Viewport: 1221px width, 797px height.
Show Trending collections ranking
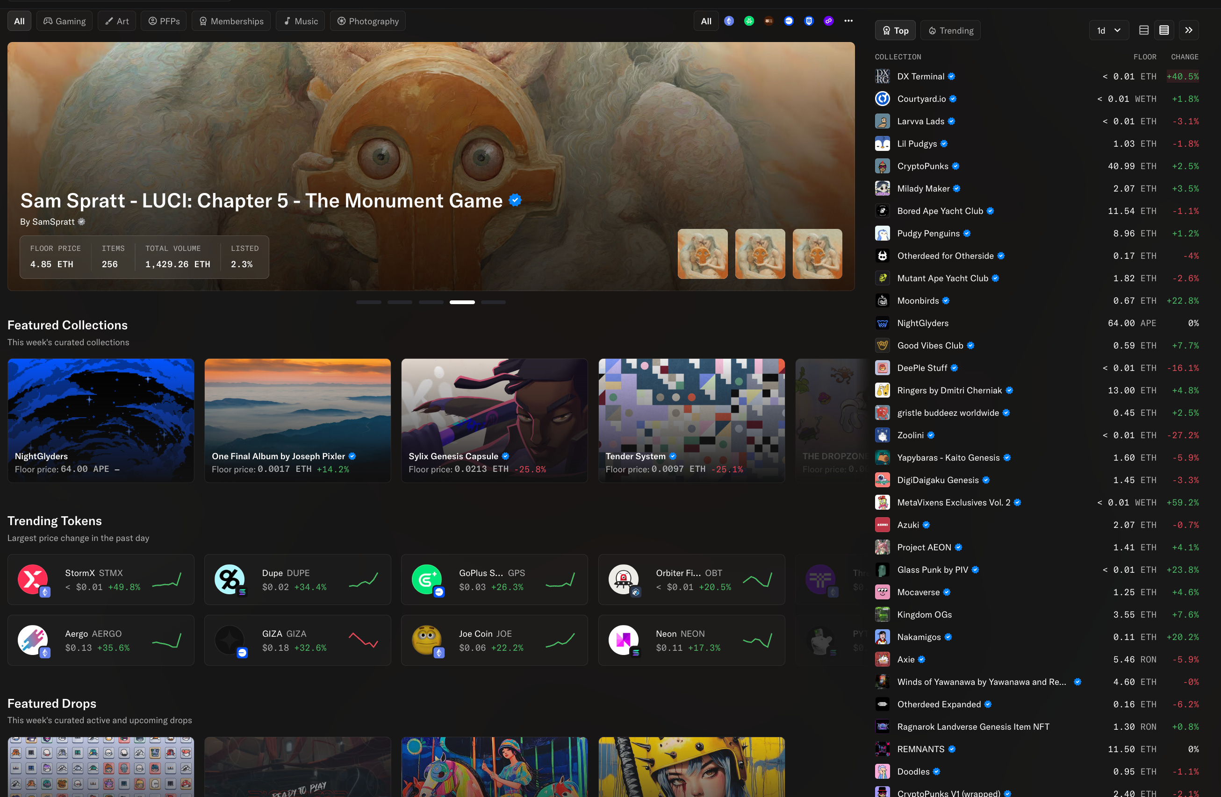[951, 30]
